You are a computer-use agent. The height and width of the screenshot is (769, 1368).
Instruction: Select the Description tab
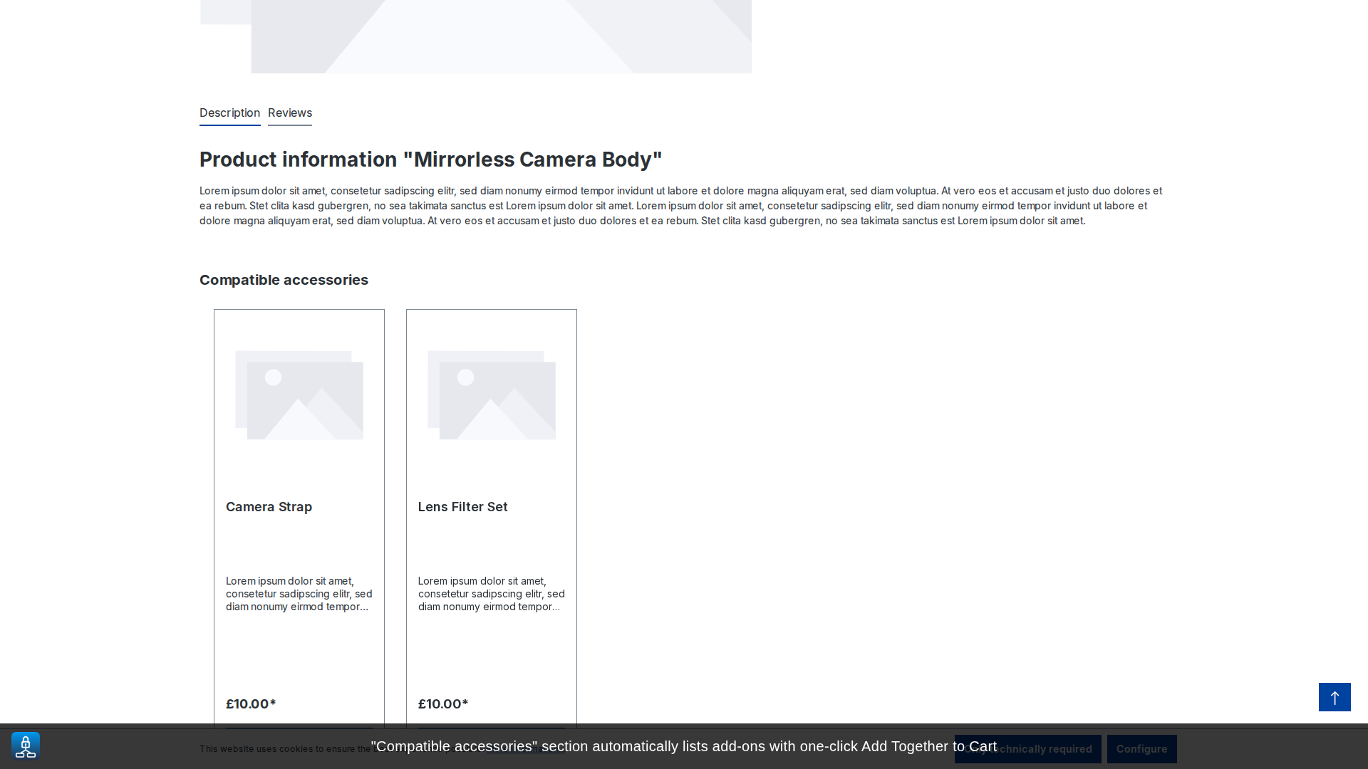[x=229, y=113]
